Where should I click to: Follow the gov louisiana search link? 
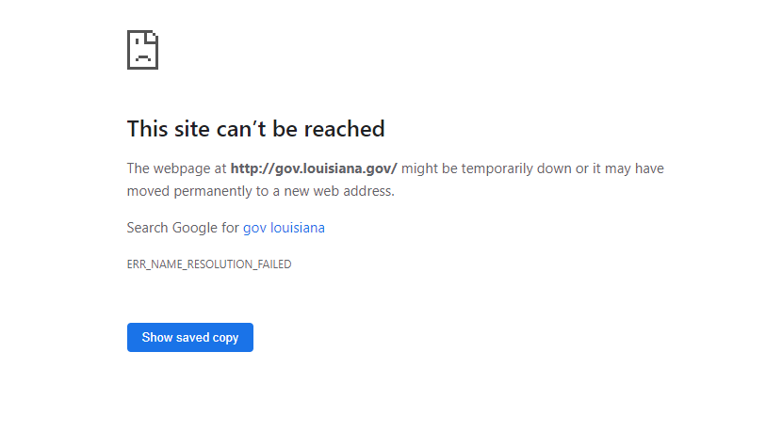click(x=284, y=228)
